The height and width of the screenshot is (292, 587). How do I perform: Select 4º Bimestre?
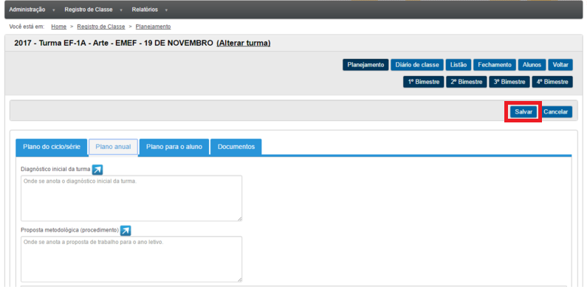(x=552, y=82)
